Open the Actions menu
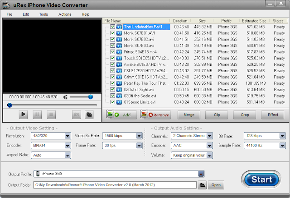This screenshot has width=290, height=198. (65, 14)
